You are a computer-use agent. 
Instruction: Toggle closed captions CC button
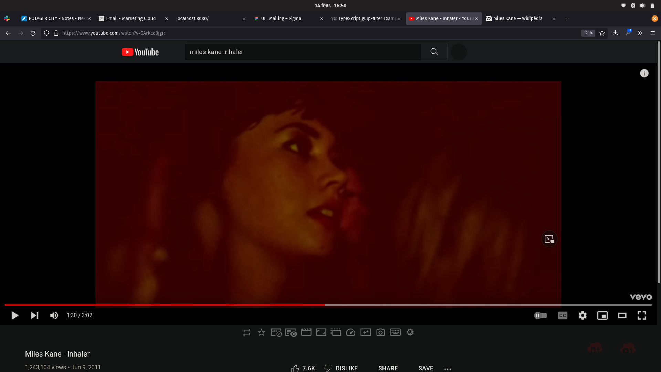click(x=563, y=316)
